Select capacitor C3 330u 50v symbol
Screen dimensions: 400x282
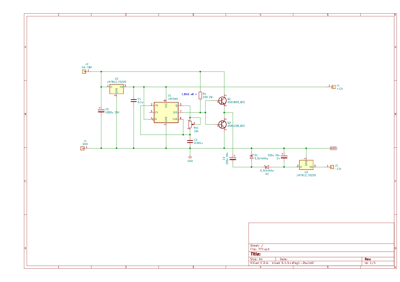click(233, 159)
